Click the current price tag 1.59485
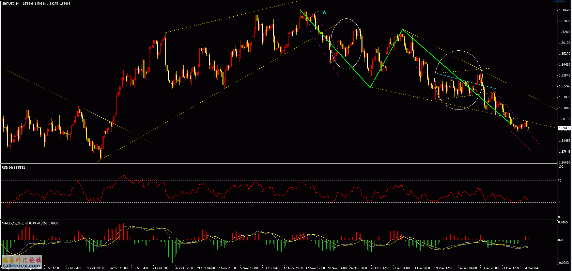572x271 pixels. 565,128
